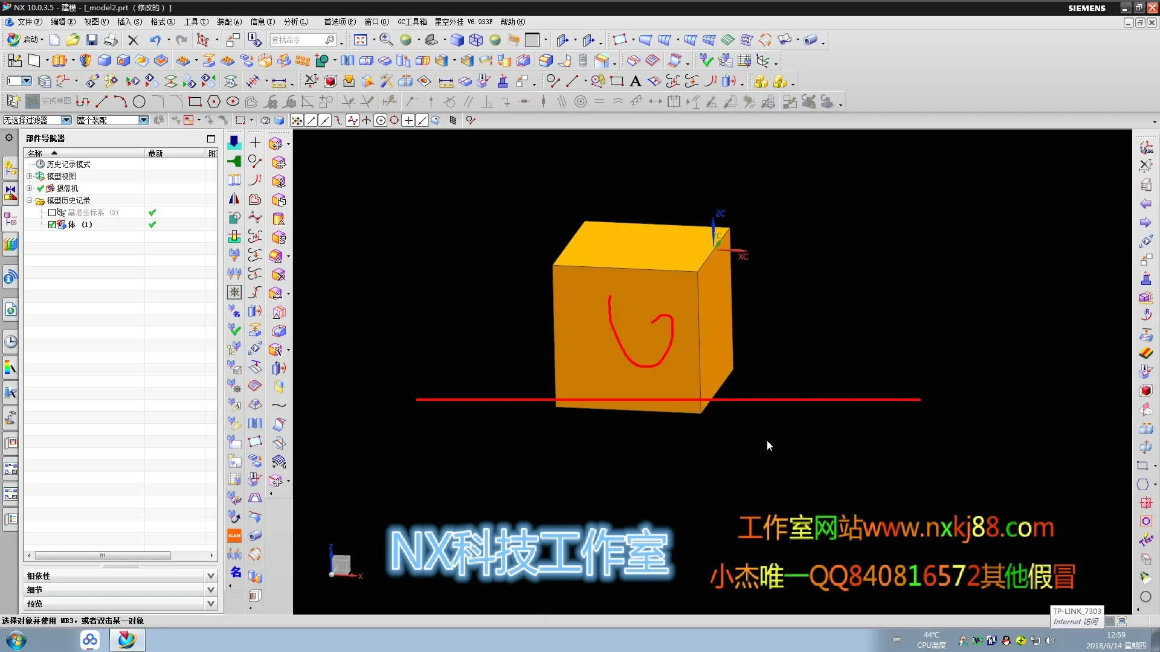
Task: Check the 基准坐标系 datum checkbox
Action: 52,213
